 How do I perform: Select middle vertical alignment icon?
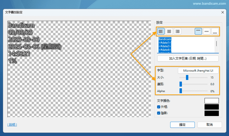pyautogui.click(x=207, y=31)
